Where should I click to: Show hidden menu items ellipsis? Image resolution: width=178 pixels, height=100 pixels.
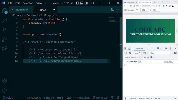click(47, 3)
